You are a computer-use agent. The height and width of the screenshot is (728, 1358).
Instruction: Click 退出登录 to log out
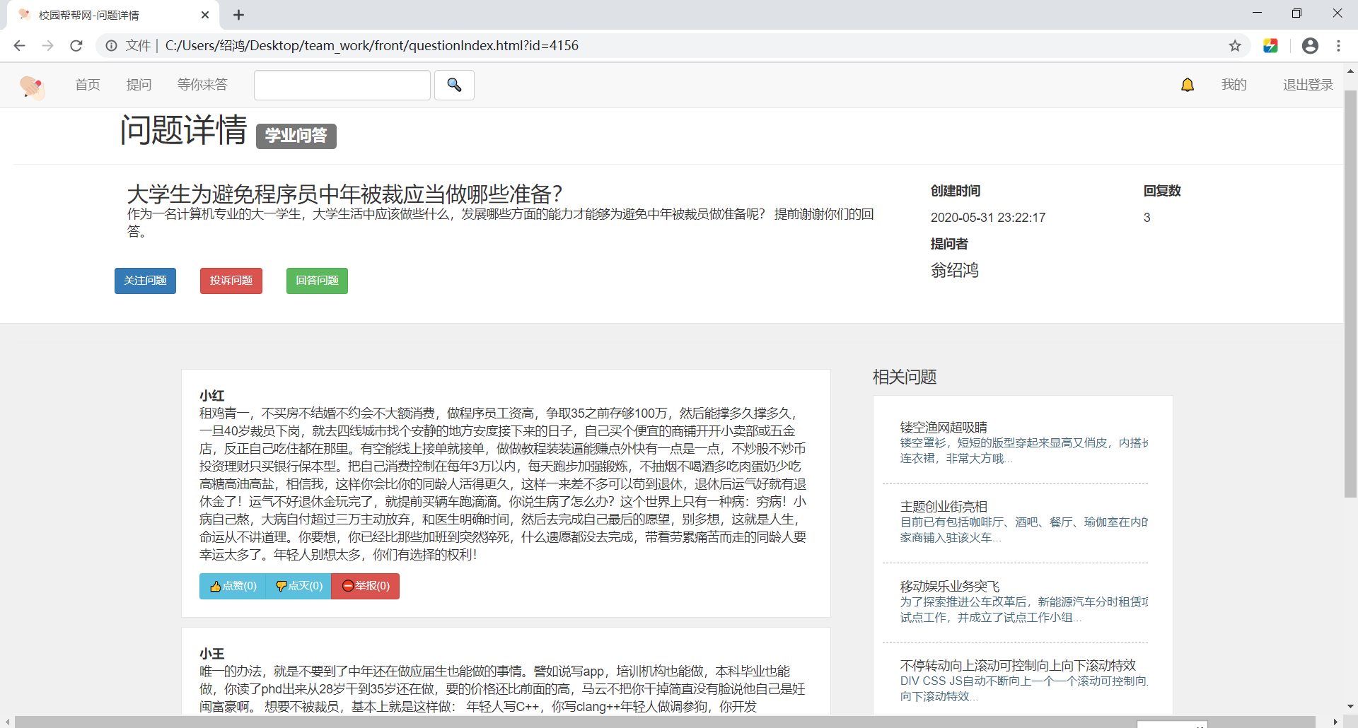[x=1308, y=85]
